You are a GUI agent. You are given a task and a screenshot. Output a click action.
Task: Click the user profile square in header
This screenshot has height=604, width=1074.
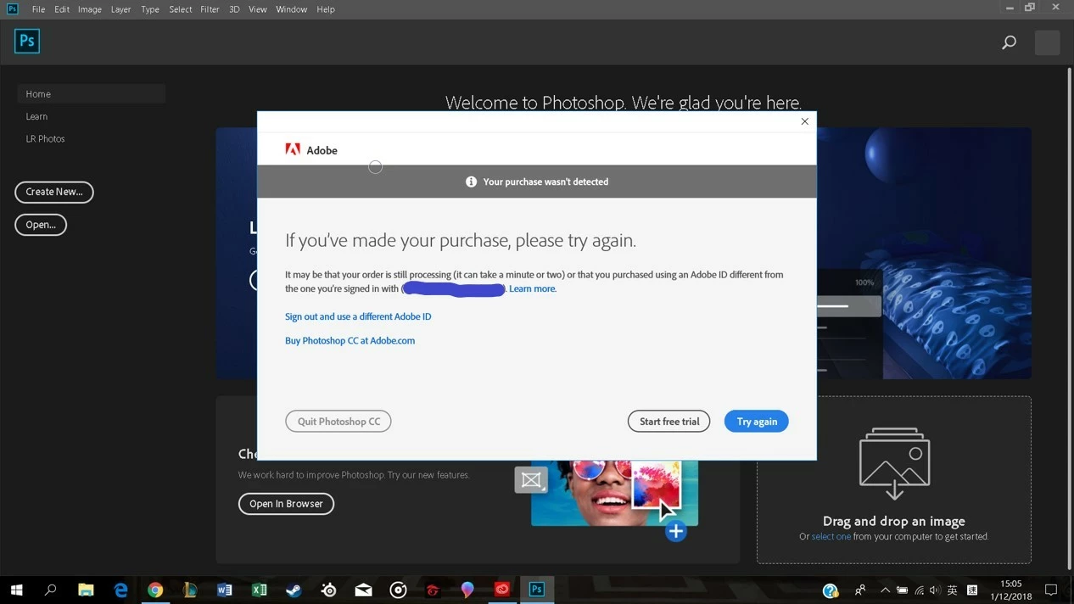click(x=1047, y=42)
